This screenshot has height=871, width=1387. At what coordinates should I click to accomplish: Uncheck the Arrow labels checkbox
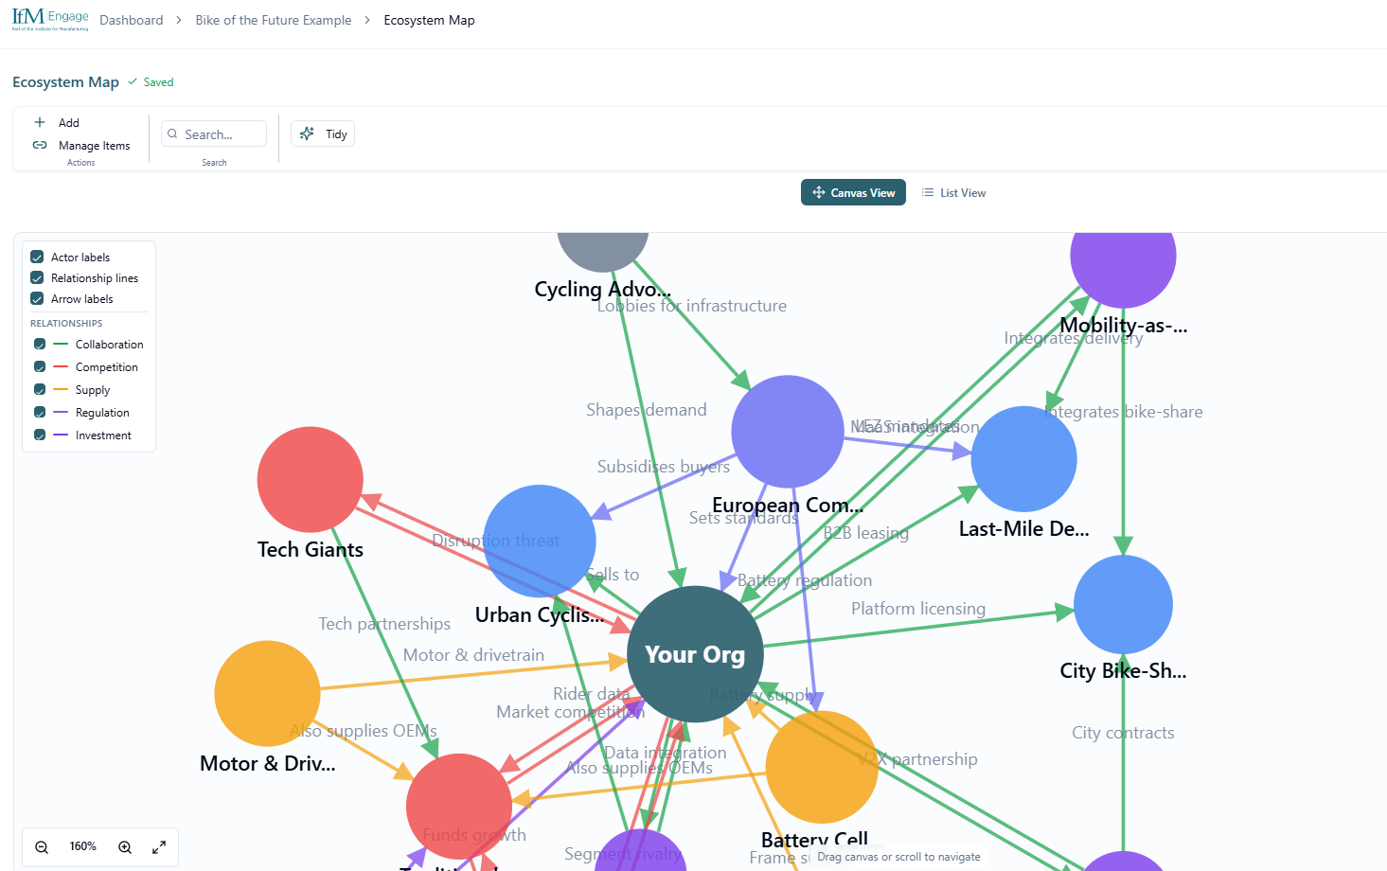(36, 298)
